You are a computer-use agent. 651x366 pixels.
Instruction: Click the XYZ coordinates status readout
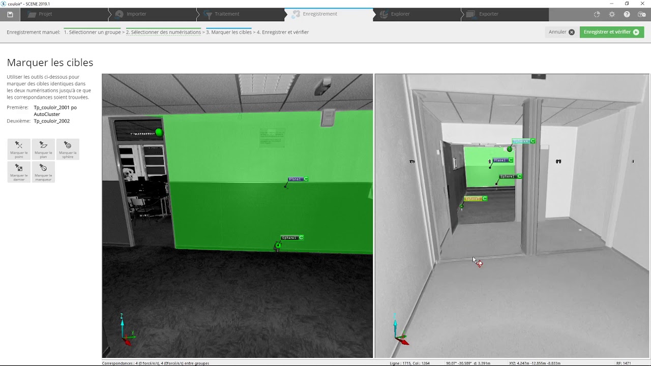click(535, 363)
